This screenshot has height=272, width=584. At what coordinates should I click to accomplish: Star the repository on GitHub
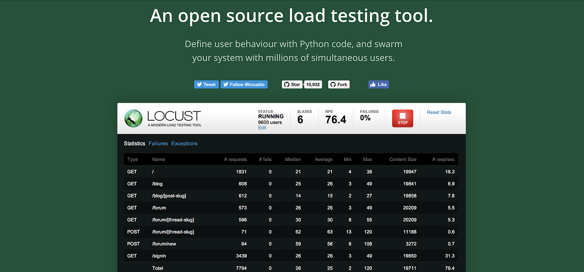292,84
